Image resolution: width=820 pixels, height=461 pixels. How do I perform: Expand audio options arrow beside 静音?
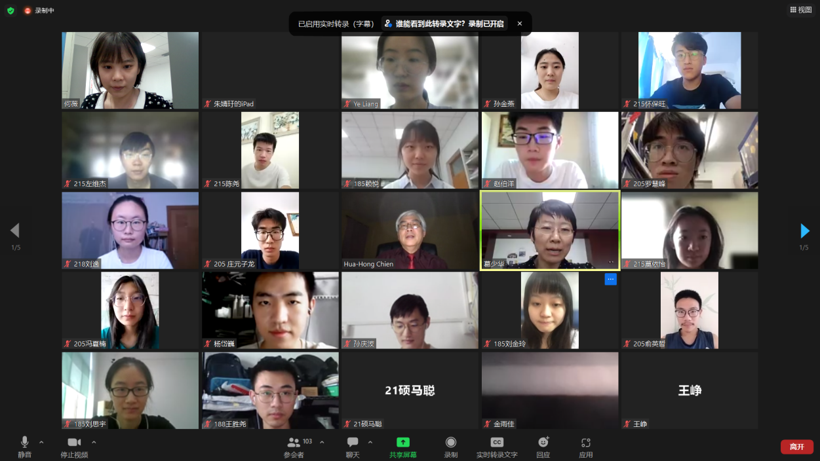coord(41,443)
